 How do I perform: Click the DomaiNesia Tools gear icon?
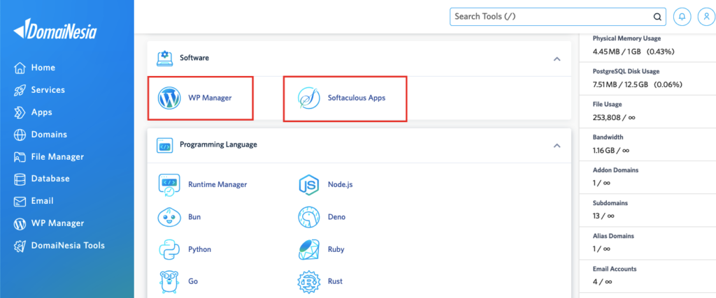(x=20, y=246)
